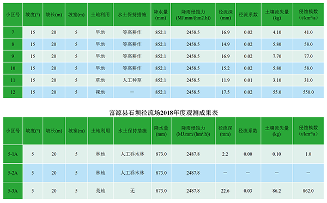Click the 小区号 header in top table
327x203 pixels.
[13, 15]
